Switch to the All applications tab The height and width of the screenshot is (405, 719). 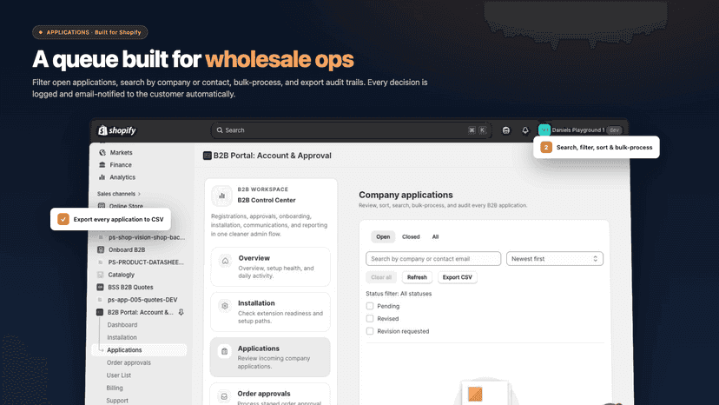(435, 237)
